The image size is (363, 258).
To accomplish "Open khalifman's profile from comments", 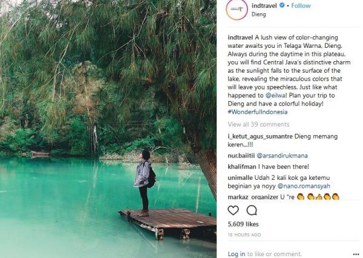I will click(241, 167).
